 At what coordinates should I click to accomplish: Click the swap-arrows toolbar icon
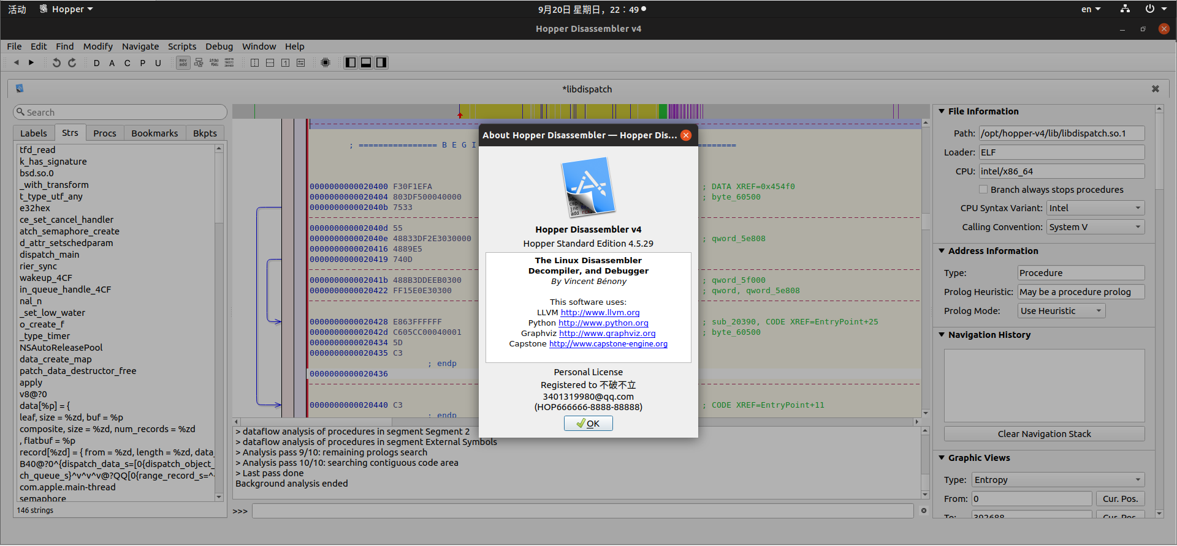tap(301, 62)
